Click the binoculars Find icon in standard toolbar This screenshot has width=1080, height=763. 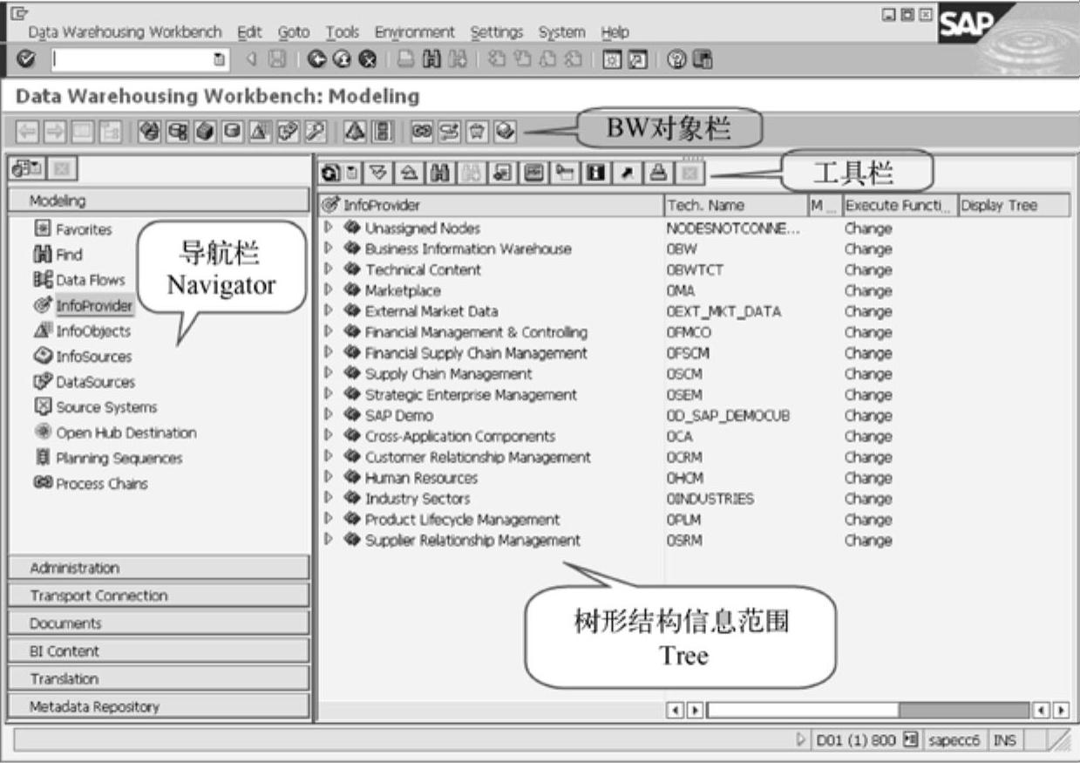click(x=431, y=60)
